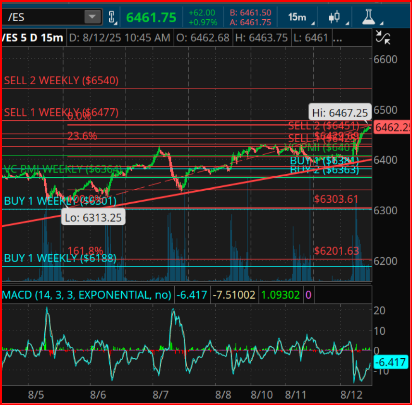This screenshot has width=412, height=405.
Task: Click the Hi: 6467.25 price bubble
Action: click(x=340, y=113)
